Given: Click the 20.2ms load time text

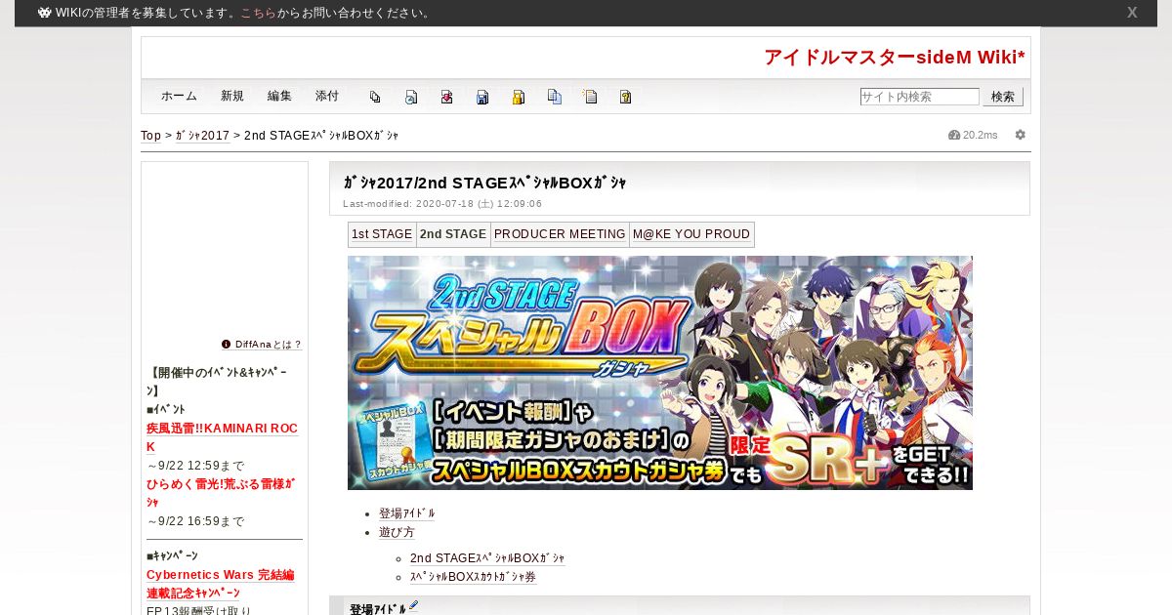Looking at the screenshot, I should 981,135.
